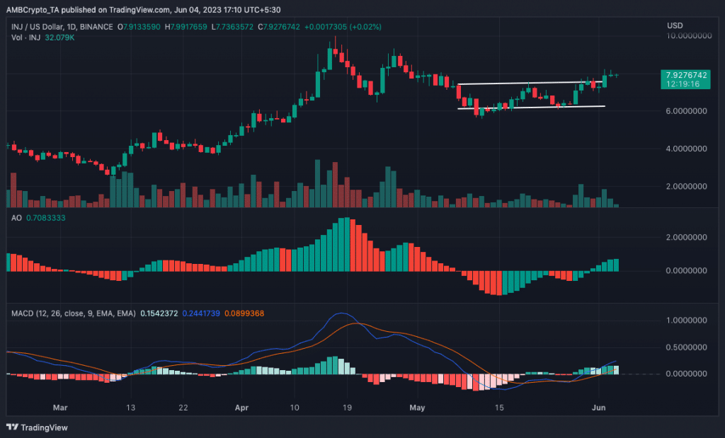The width and height of the screenshot is (725, 438).
Task: Click the blue MACD value 0.2441739
Action: tap(201, 313)
